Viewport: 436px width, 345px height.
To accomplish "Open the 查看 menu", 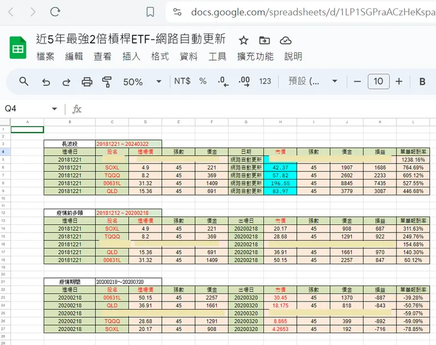I will [x=103, y=57].
